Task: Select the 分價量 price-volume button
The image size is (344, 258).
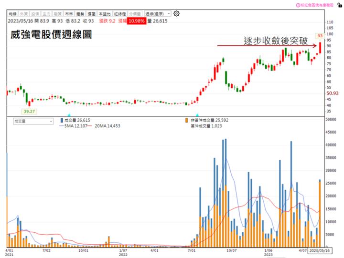Action: point(135,14)
